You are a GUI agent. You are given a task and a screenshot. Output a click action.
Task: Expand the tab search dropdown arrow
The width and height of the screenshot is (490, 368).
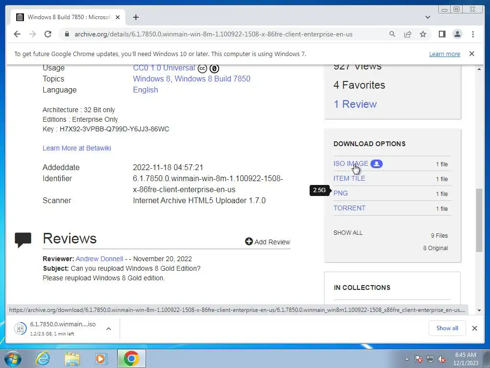pos(428,17)
